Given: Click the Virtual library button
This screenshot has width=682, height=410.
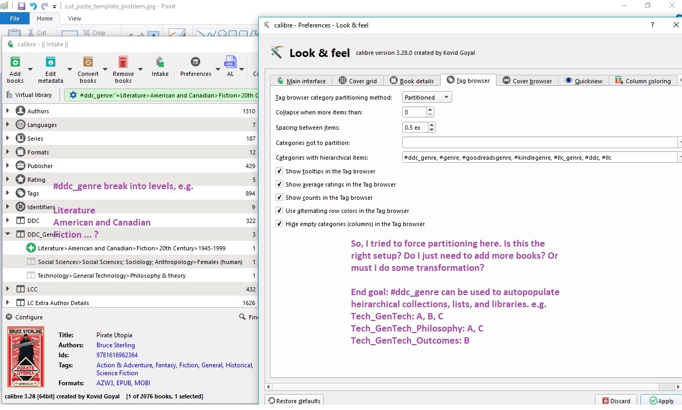Looking at the screenshot, I should (30, 95).
